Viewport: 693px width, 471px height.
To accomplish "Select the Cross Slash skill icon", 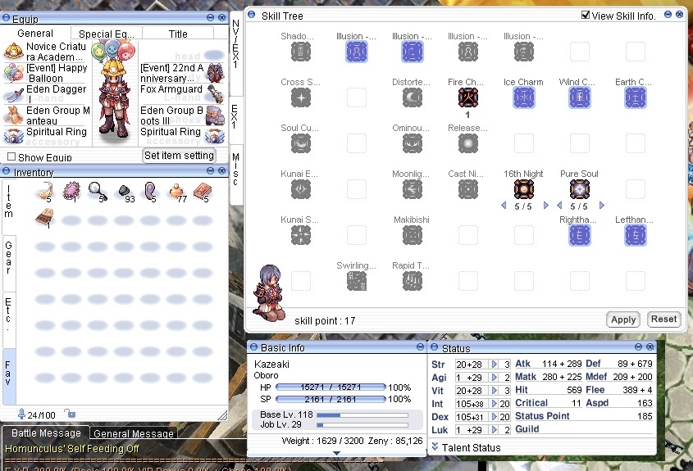I will (x=300, y=97).
